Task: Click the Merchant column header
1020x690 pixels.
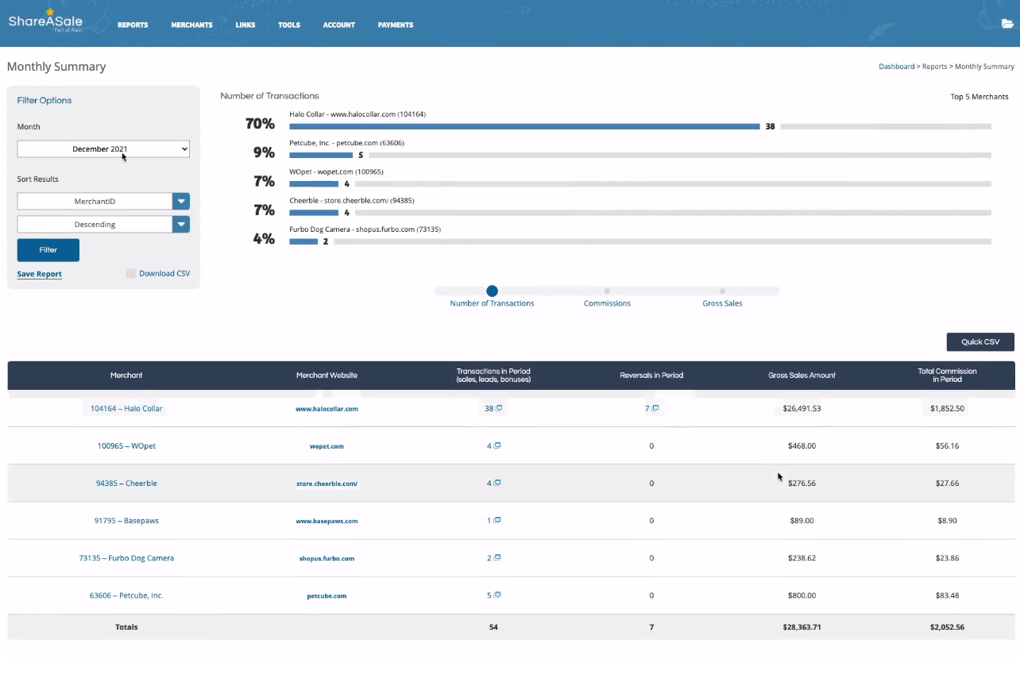Action: (x=126, y=375)
